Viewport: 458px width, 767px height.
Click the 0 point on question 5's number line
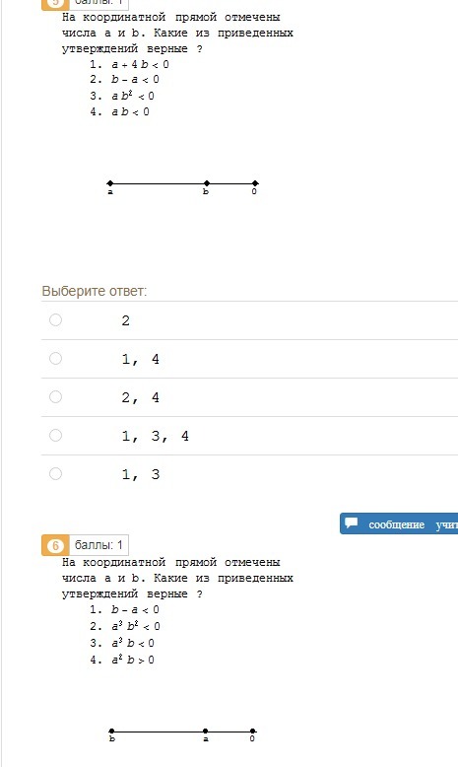pos(255,183)
